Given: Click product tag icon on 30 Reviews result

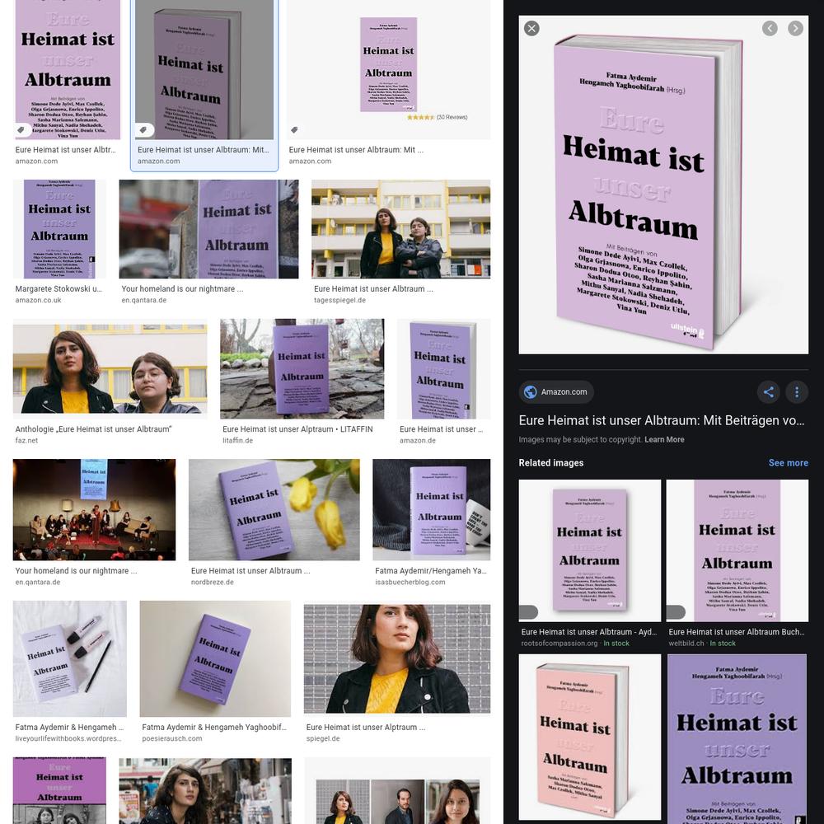Looking at the screenshot, I should [294, 129].
